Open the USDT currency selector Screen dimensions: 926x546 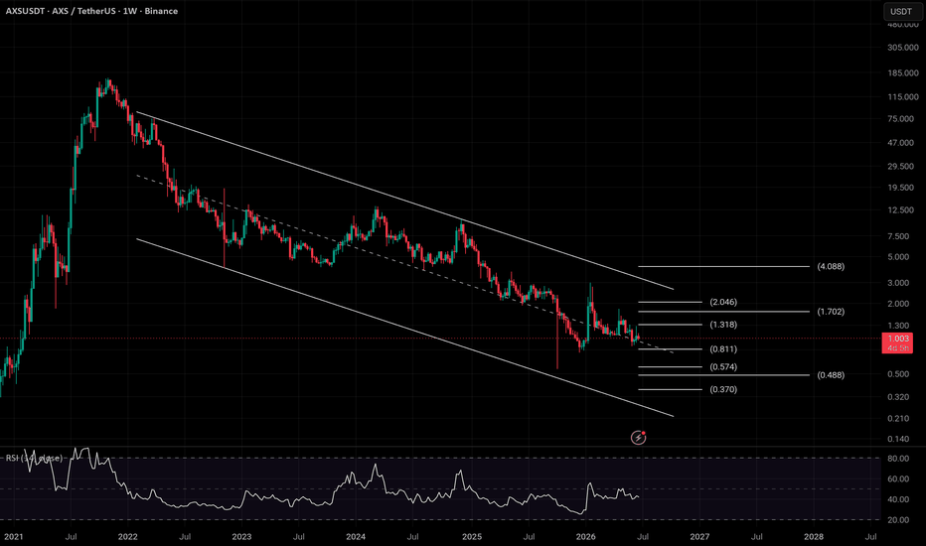[901, 11]
